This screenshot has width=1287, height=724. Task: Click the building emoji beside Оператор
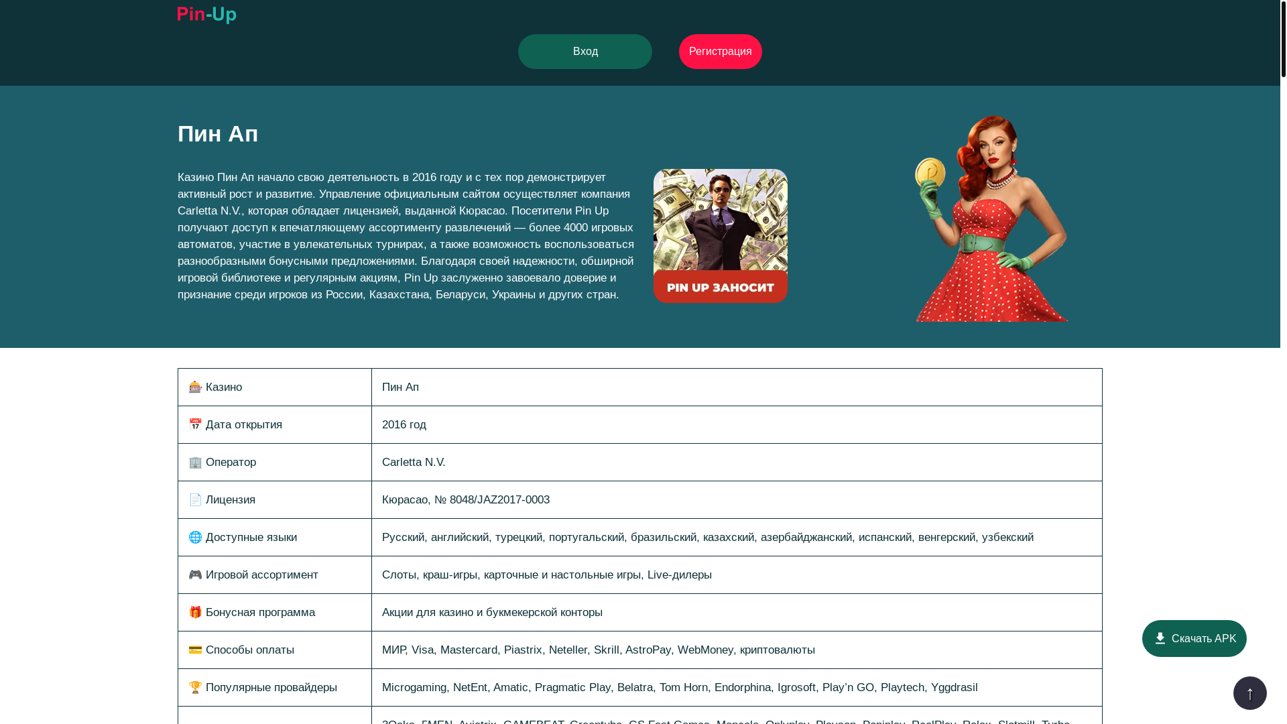[x=195, y=462]
